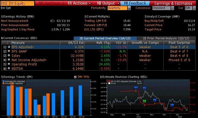Click the Target Price value 19.19
Image resolution: width=198 pixels, height=118 pixels.
click(x=191, y=29)
